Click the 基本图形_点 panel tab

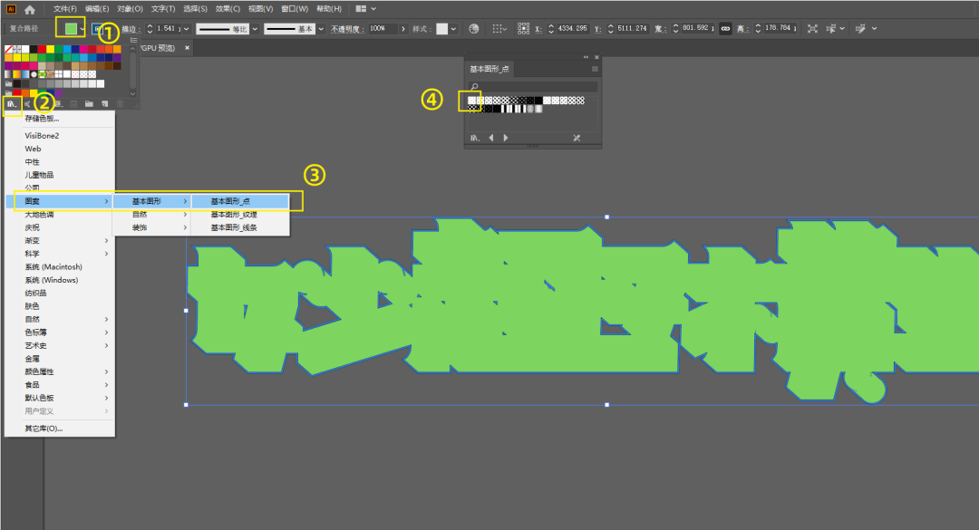(489, 69)
